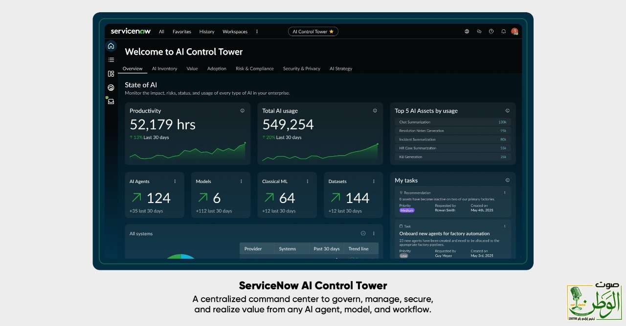Click the help question mark icon
626x326 pixels.
(x=491, y=32)
